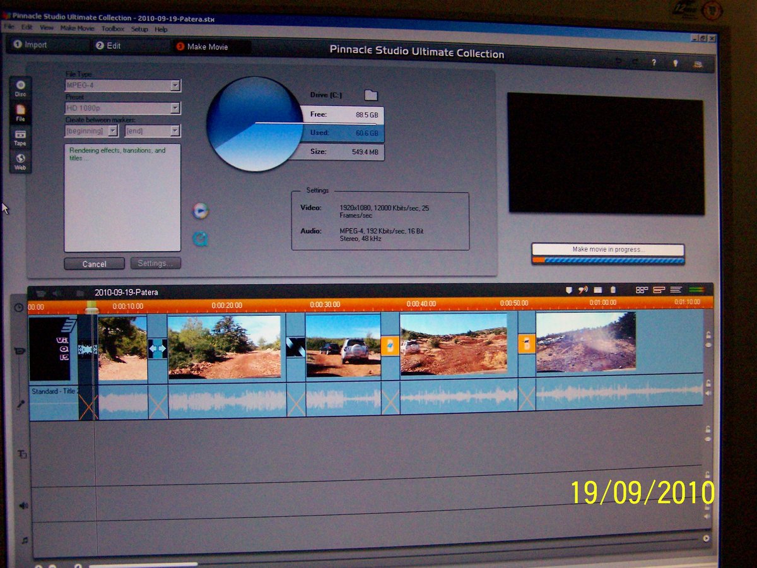Select the Disc output icon in sidebar

click(21, 88)
